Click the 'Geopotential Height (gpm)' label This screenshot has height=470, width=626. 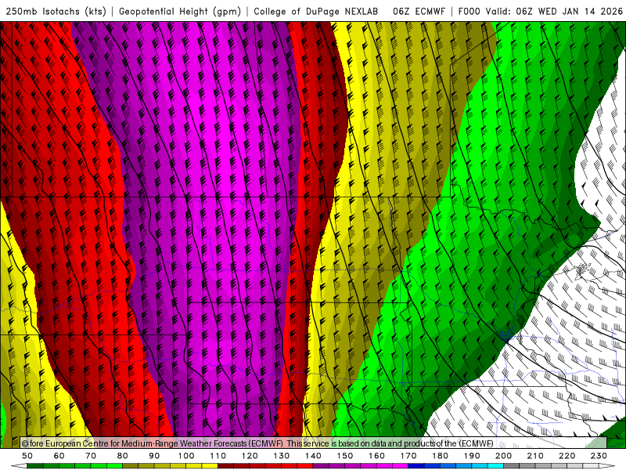[180, 11]
